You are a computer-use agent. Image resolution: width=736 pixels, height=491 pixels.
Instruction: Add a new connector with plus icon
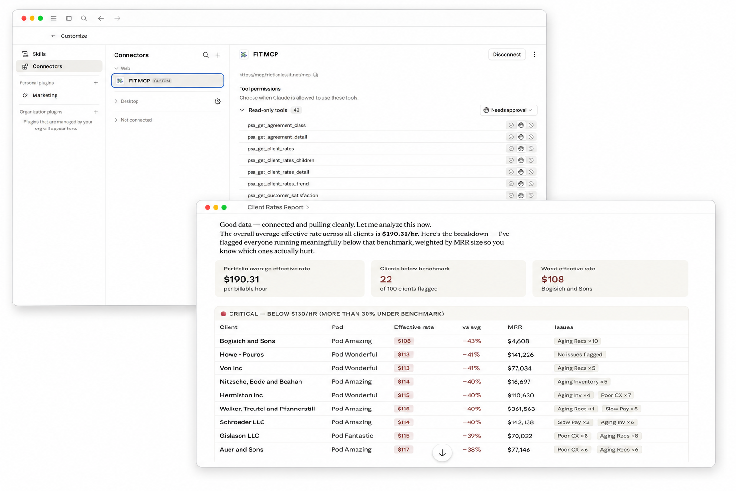point(218,55)
